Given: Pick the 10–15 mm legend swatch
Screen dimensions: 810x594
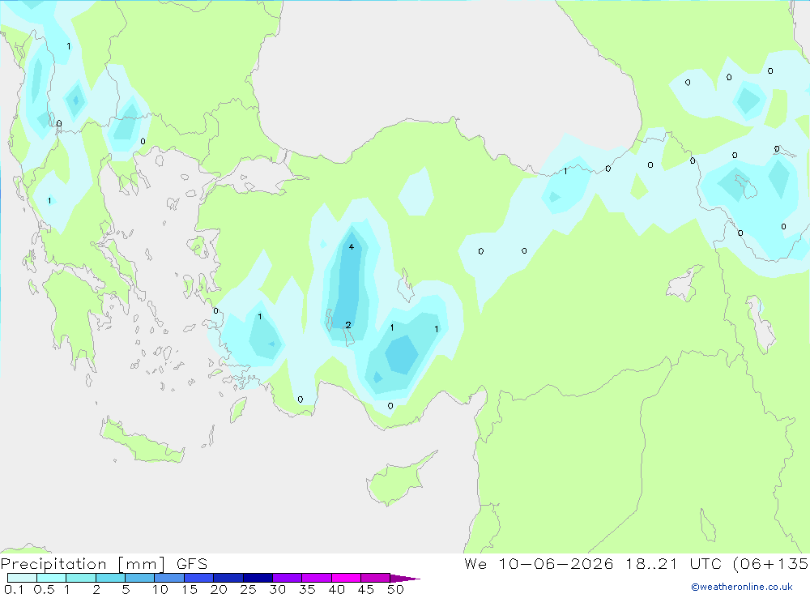Looking at the screenshot, I should [169, 578].
